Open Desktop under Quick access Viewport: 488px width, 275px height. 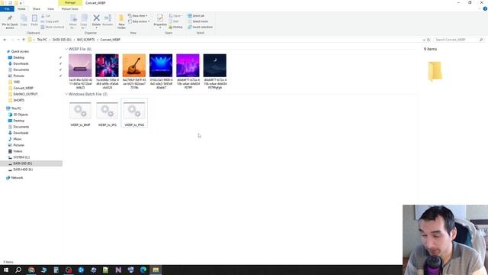[x=18, y=57]
